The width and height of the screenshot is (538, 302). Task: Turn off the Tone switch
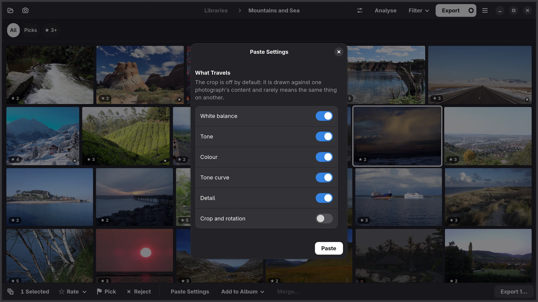click(324, 136)
